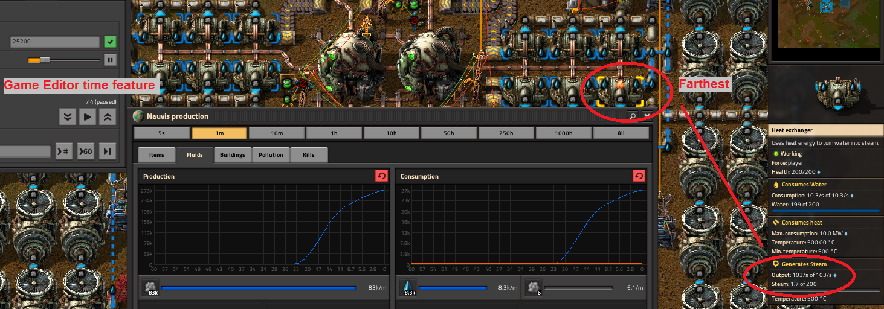Click the double-down chevron to slow game speed
The image size is (884, 309).
pyautogui.click(x=68, y=116)
